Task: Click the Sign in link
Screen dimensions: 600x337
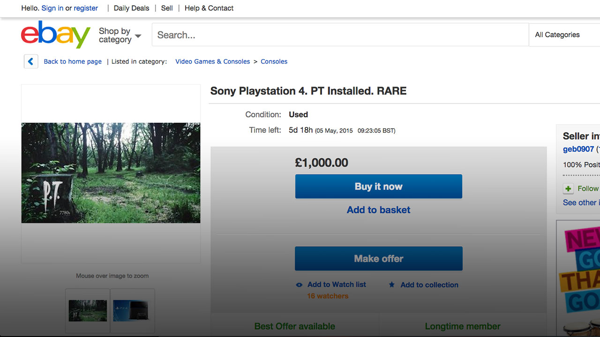Action: [x=52, y=8]
